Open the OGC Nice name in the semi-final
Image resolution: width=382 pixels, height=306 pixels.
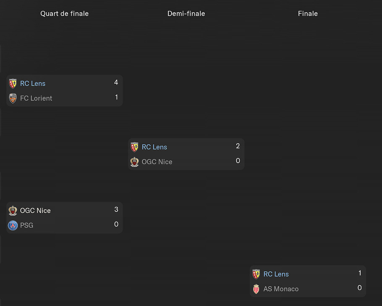pos(157,162)
